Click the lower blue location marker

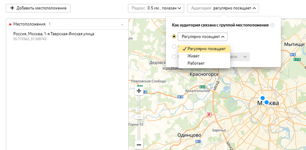pyautogui.click(x=266, y=102)
